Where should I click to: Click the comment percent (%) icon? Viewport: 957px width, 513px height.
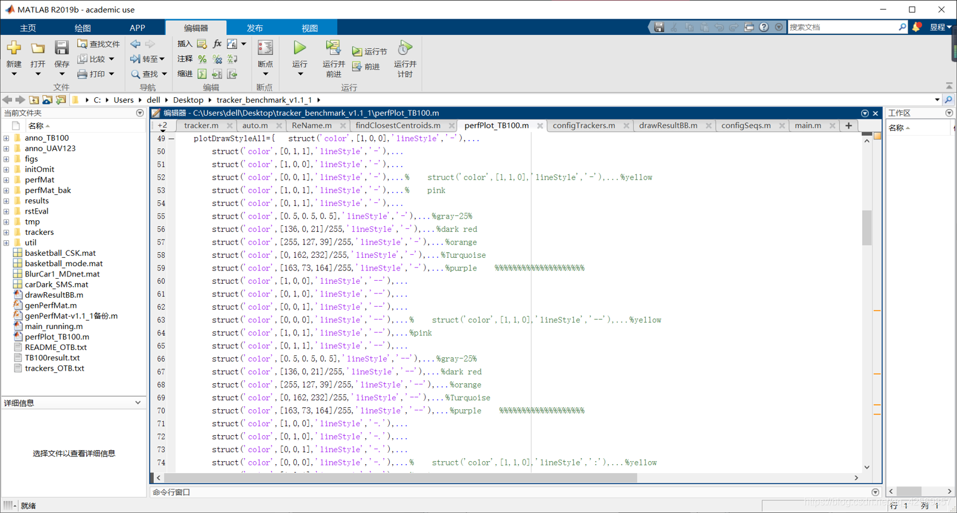pos(202,59)
